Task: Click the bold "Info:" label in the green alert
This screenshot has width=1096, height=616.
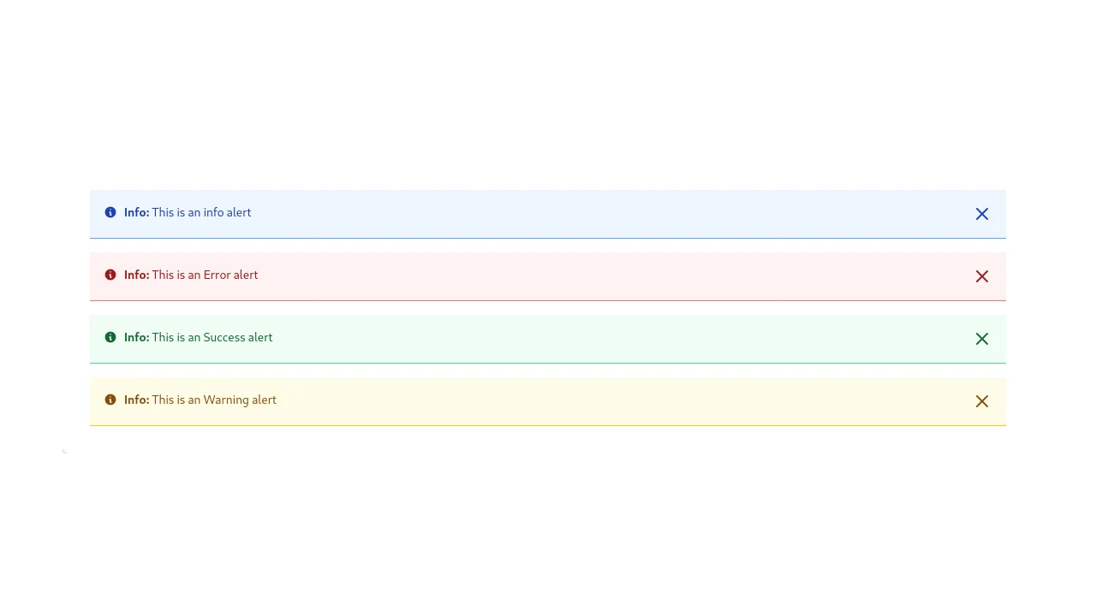Action: click(x=136, y=337)
